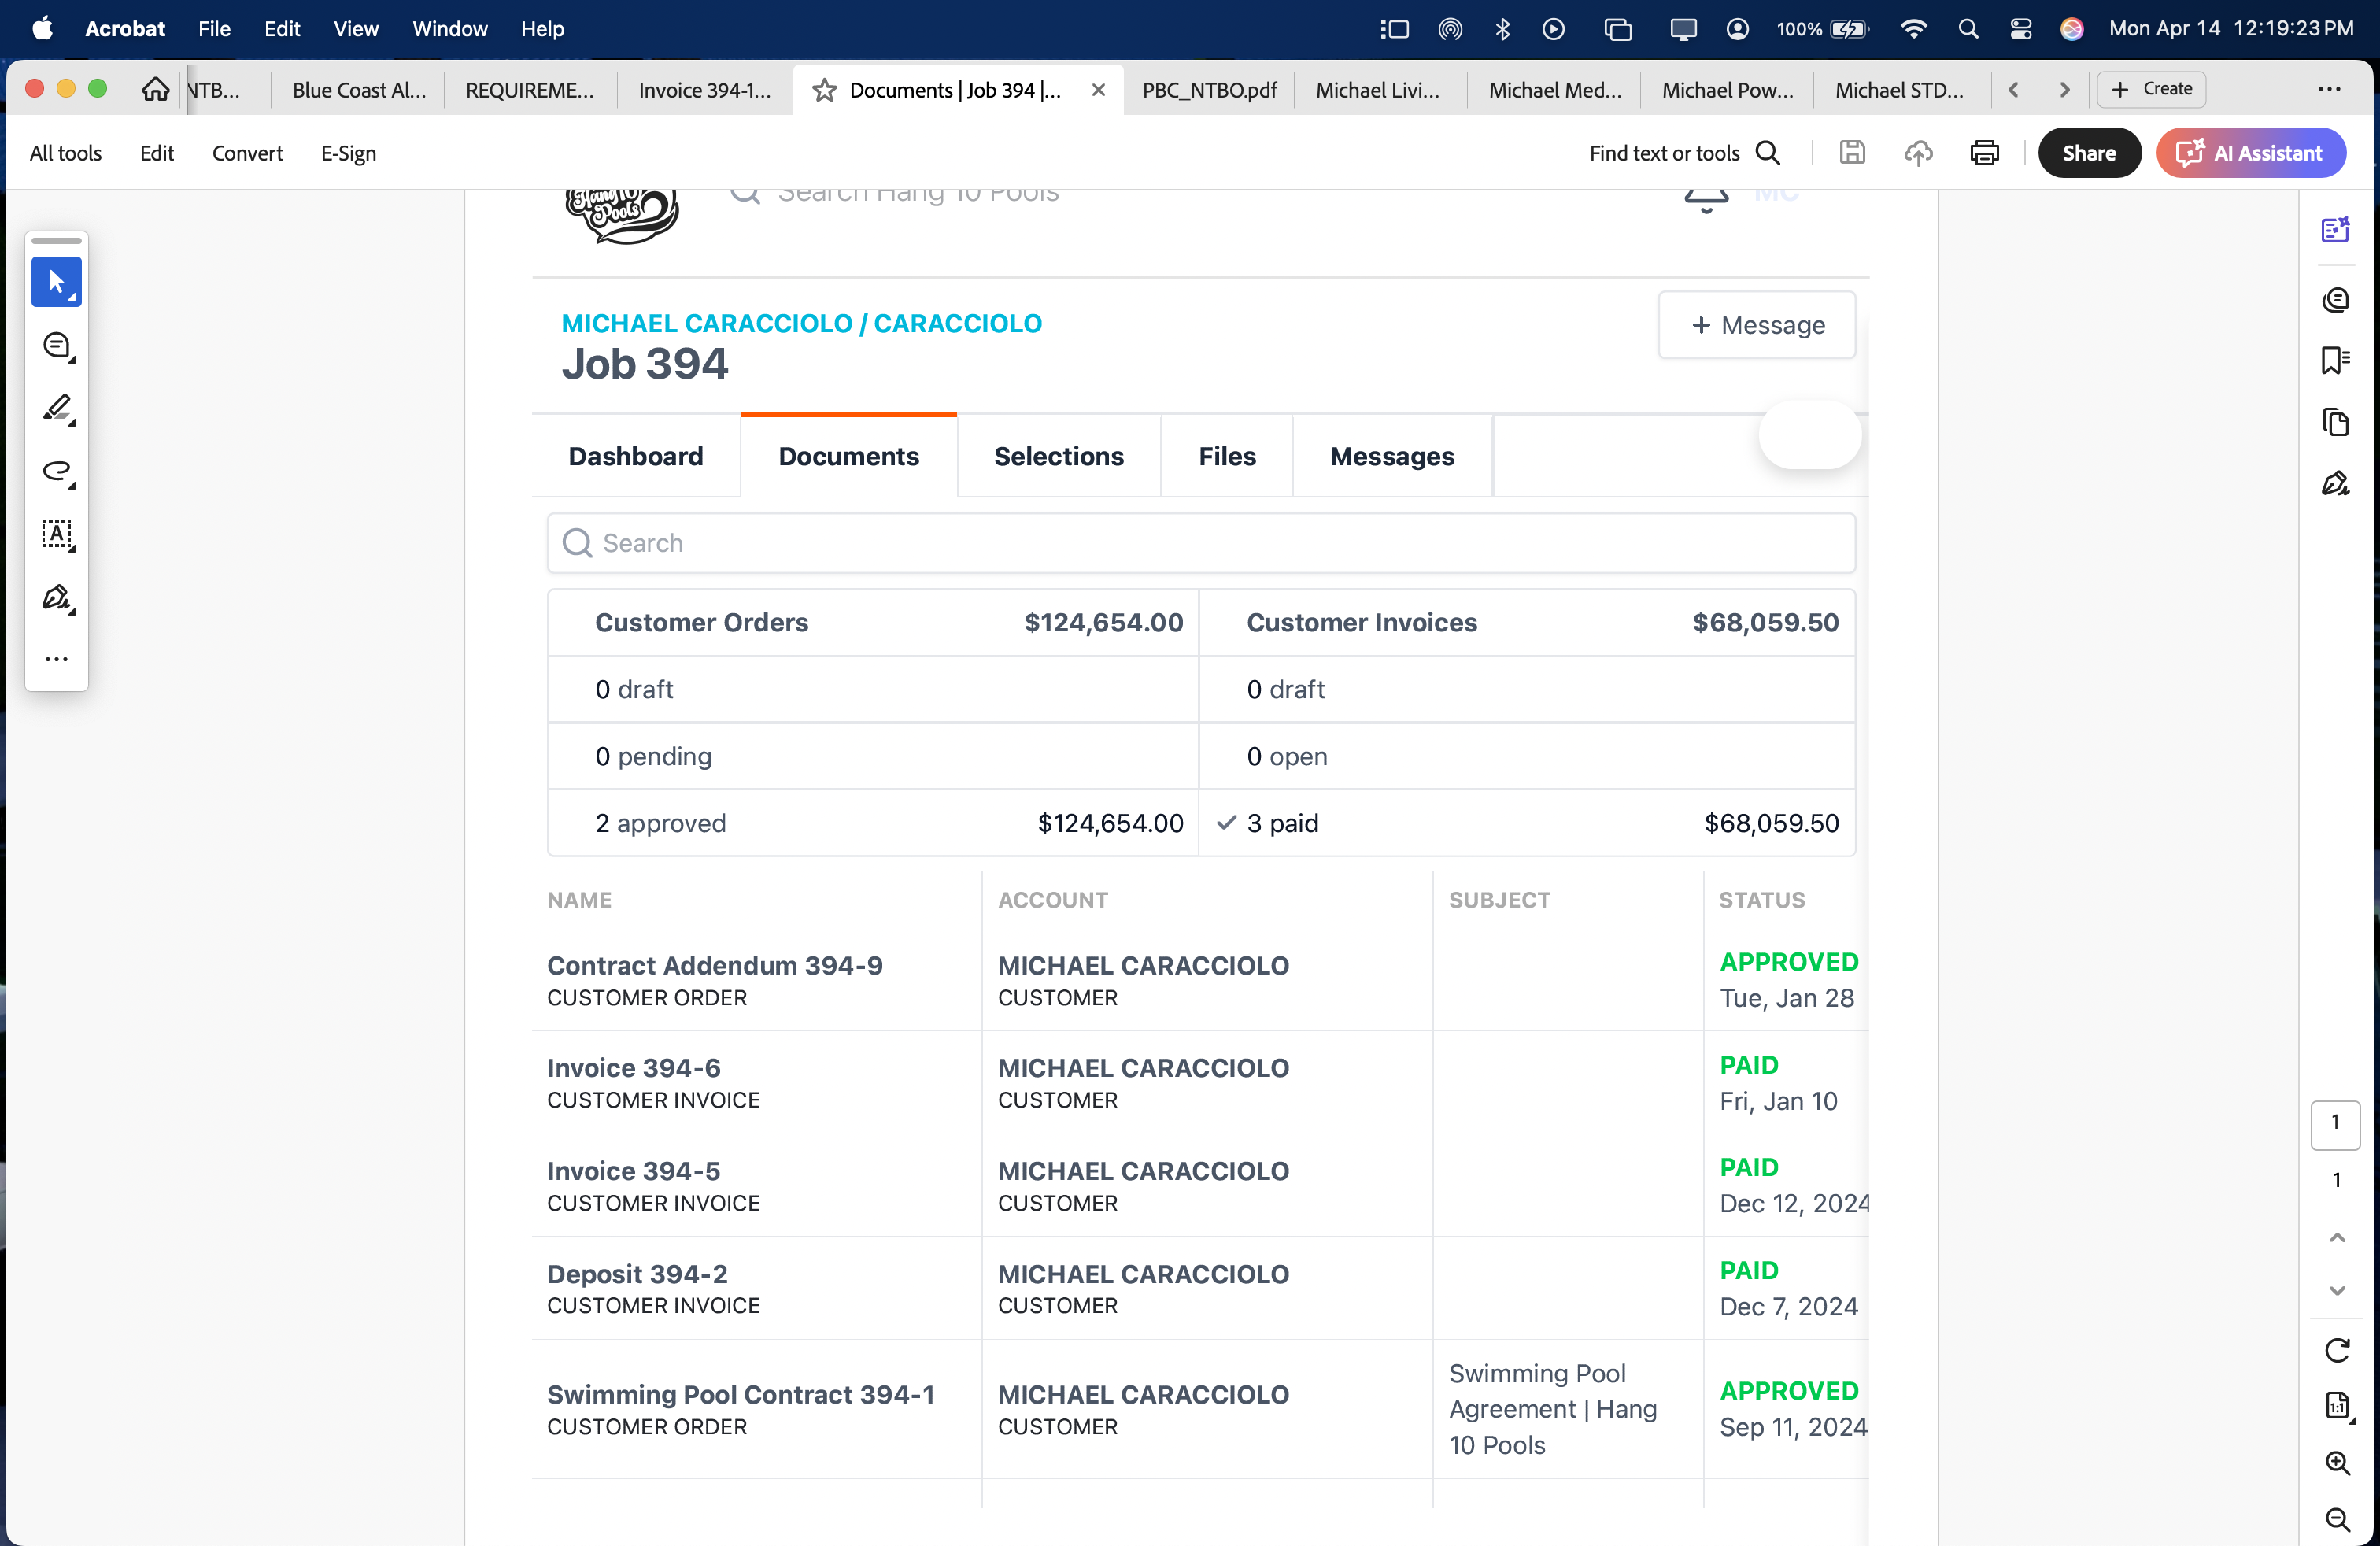Close the Documents Job 394 tab
Viewport: 2380px width, 1546px height.
coord(1098,90)
